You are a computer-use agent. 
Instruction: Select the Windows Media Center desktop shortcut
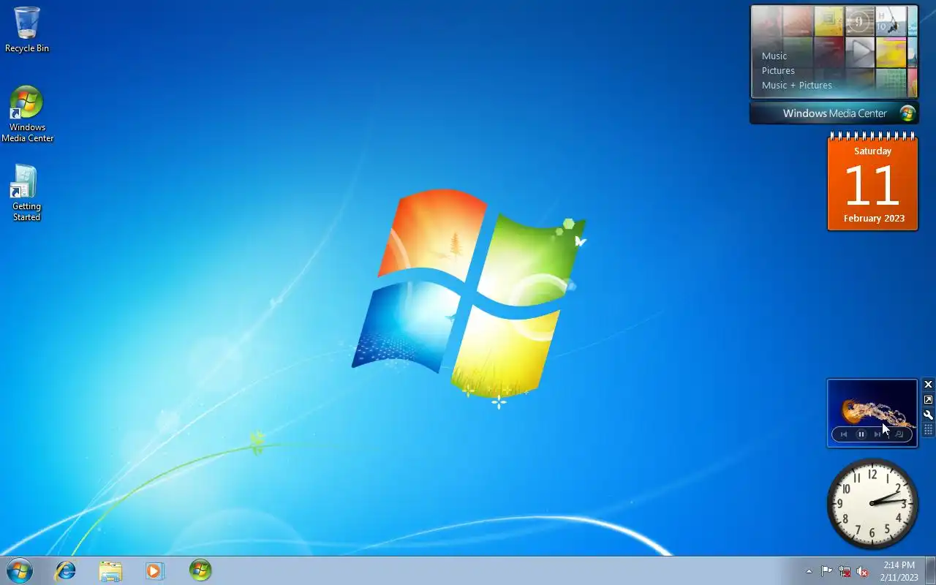coord(27,114)
